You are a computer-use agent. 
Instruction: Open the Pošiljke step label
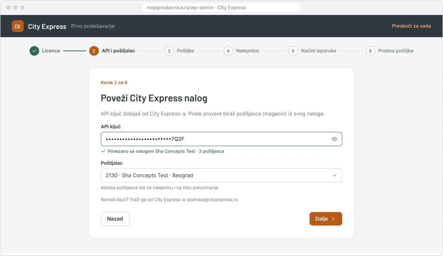click(x=185, y=51)
